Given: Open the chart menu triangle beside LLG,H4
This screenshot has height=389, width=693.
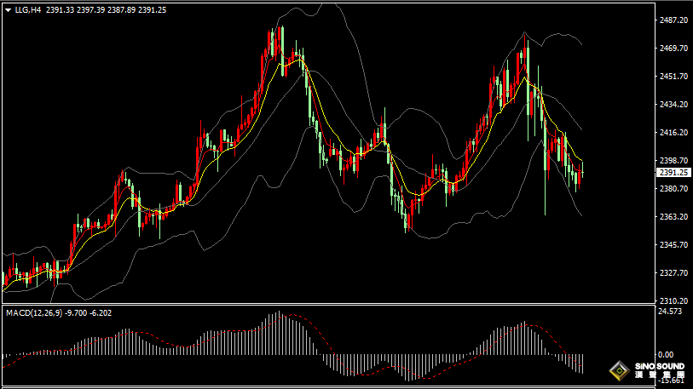Looking at the screenshot, I should pos(7,10).
